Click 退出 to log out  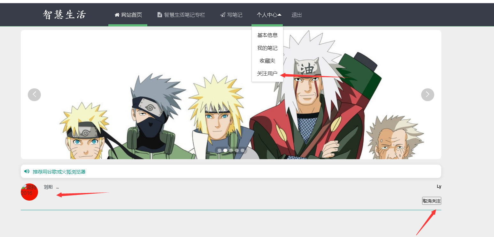pyautogui.click(x=297, y=15)
